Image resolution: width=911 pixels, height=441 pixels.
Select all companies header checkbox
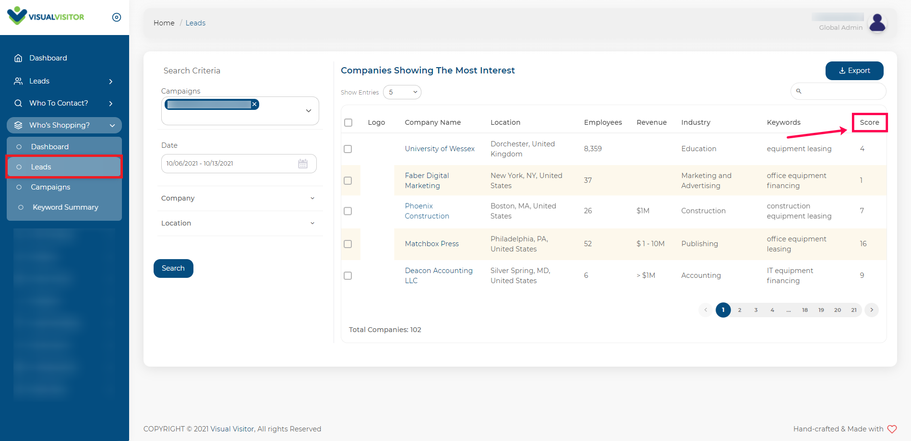348,122
